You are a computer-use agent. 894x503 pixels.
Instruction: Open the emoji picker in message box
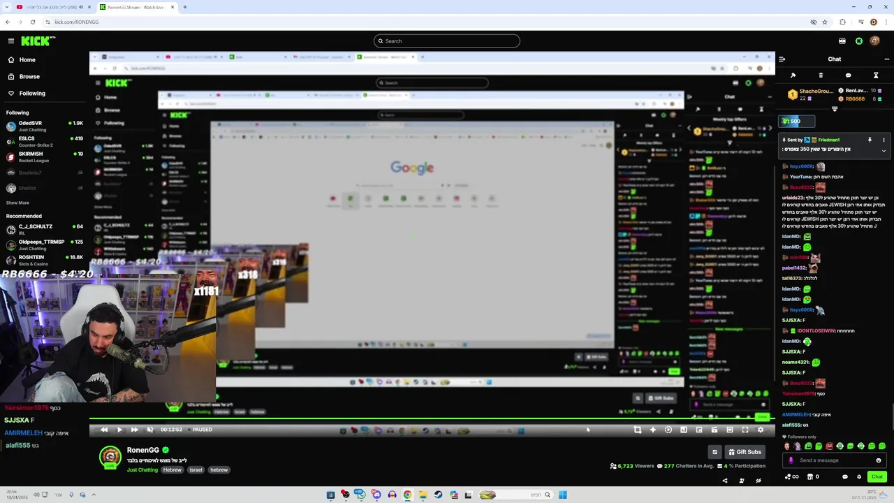pos(879,460)
